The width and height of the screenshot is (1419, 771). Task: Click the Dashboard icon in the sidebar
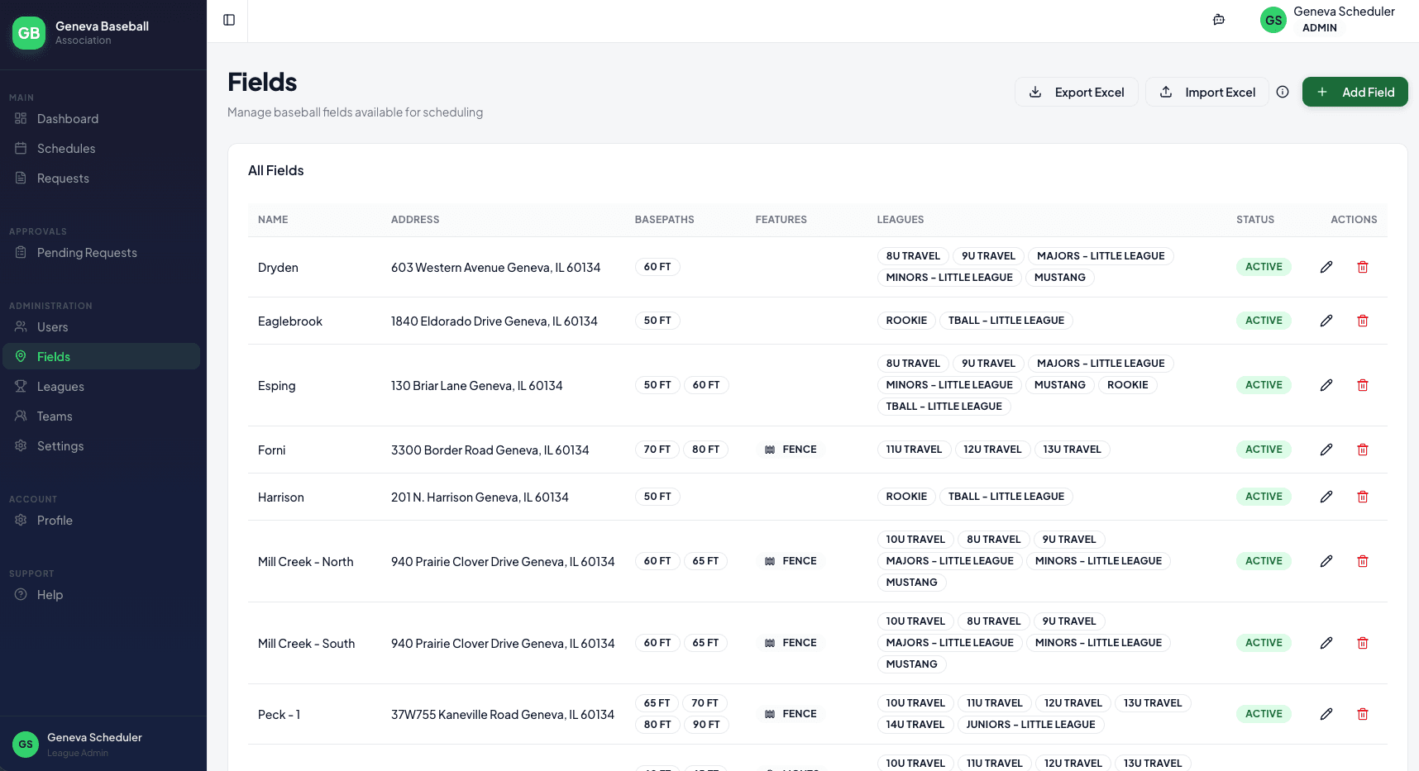[21, 118]
